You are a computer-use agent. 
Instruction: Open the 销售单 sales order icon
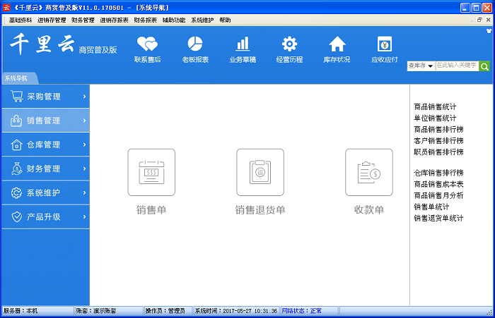[151, 172]
